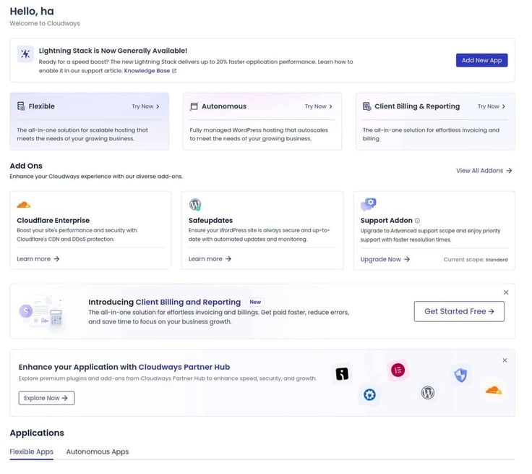Viewport: 532px width, 474px height.
Task: Click the Flexible server icon
Action: (21, 106)
